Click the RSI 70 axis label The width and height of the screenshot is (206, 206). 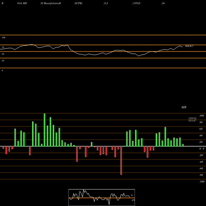3,47
